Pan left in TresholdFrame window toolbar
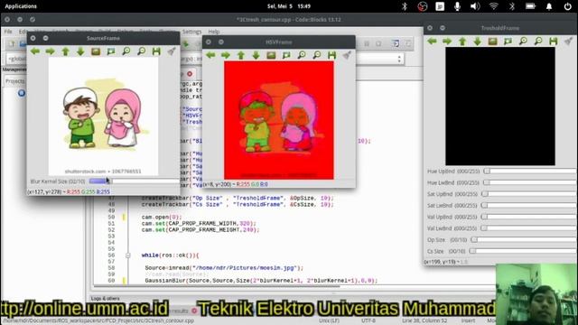Viewport: 578px width, 325px height. pyautogui.click(x=432, y=42)
